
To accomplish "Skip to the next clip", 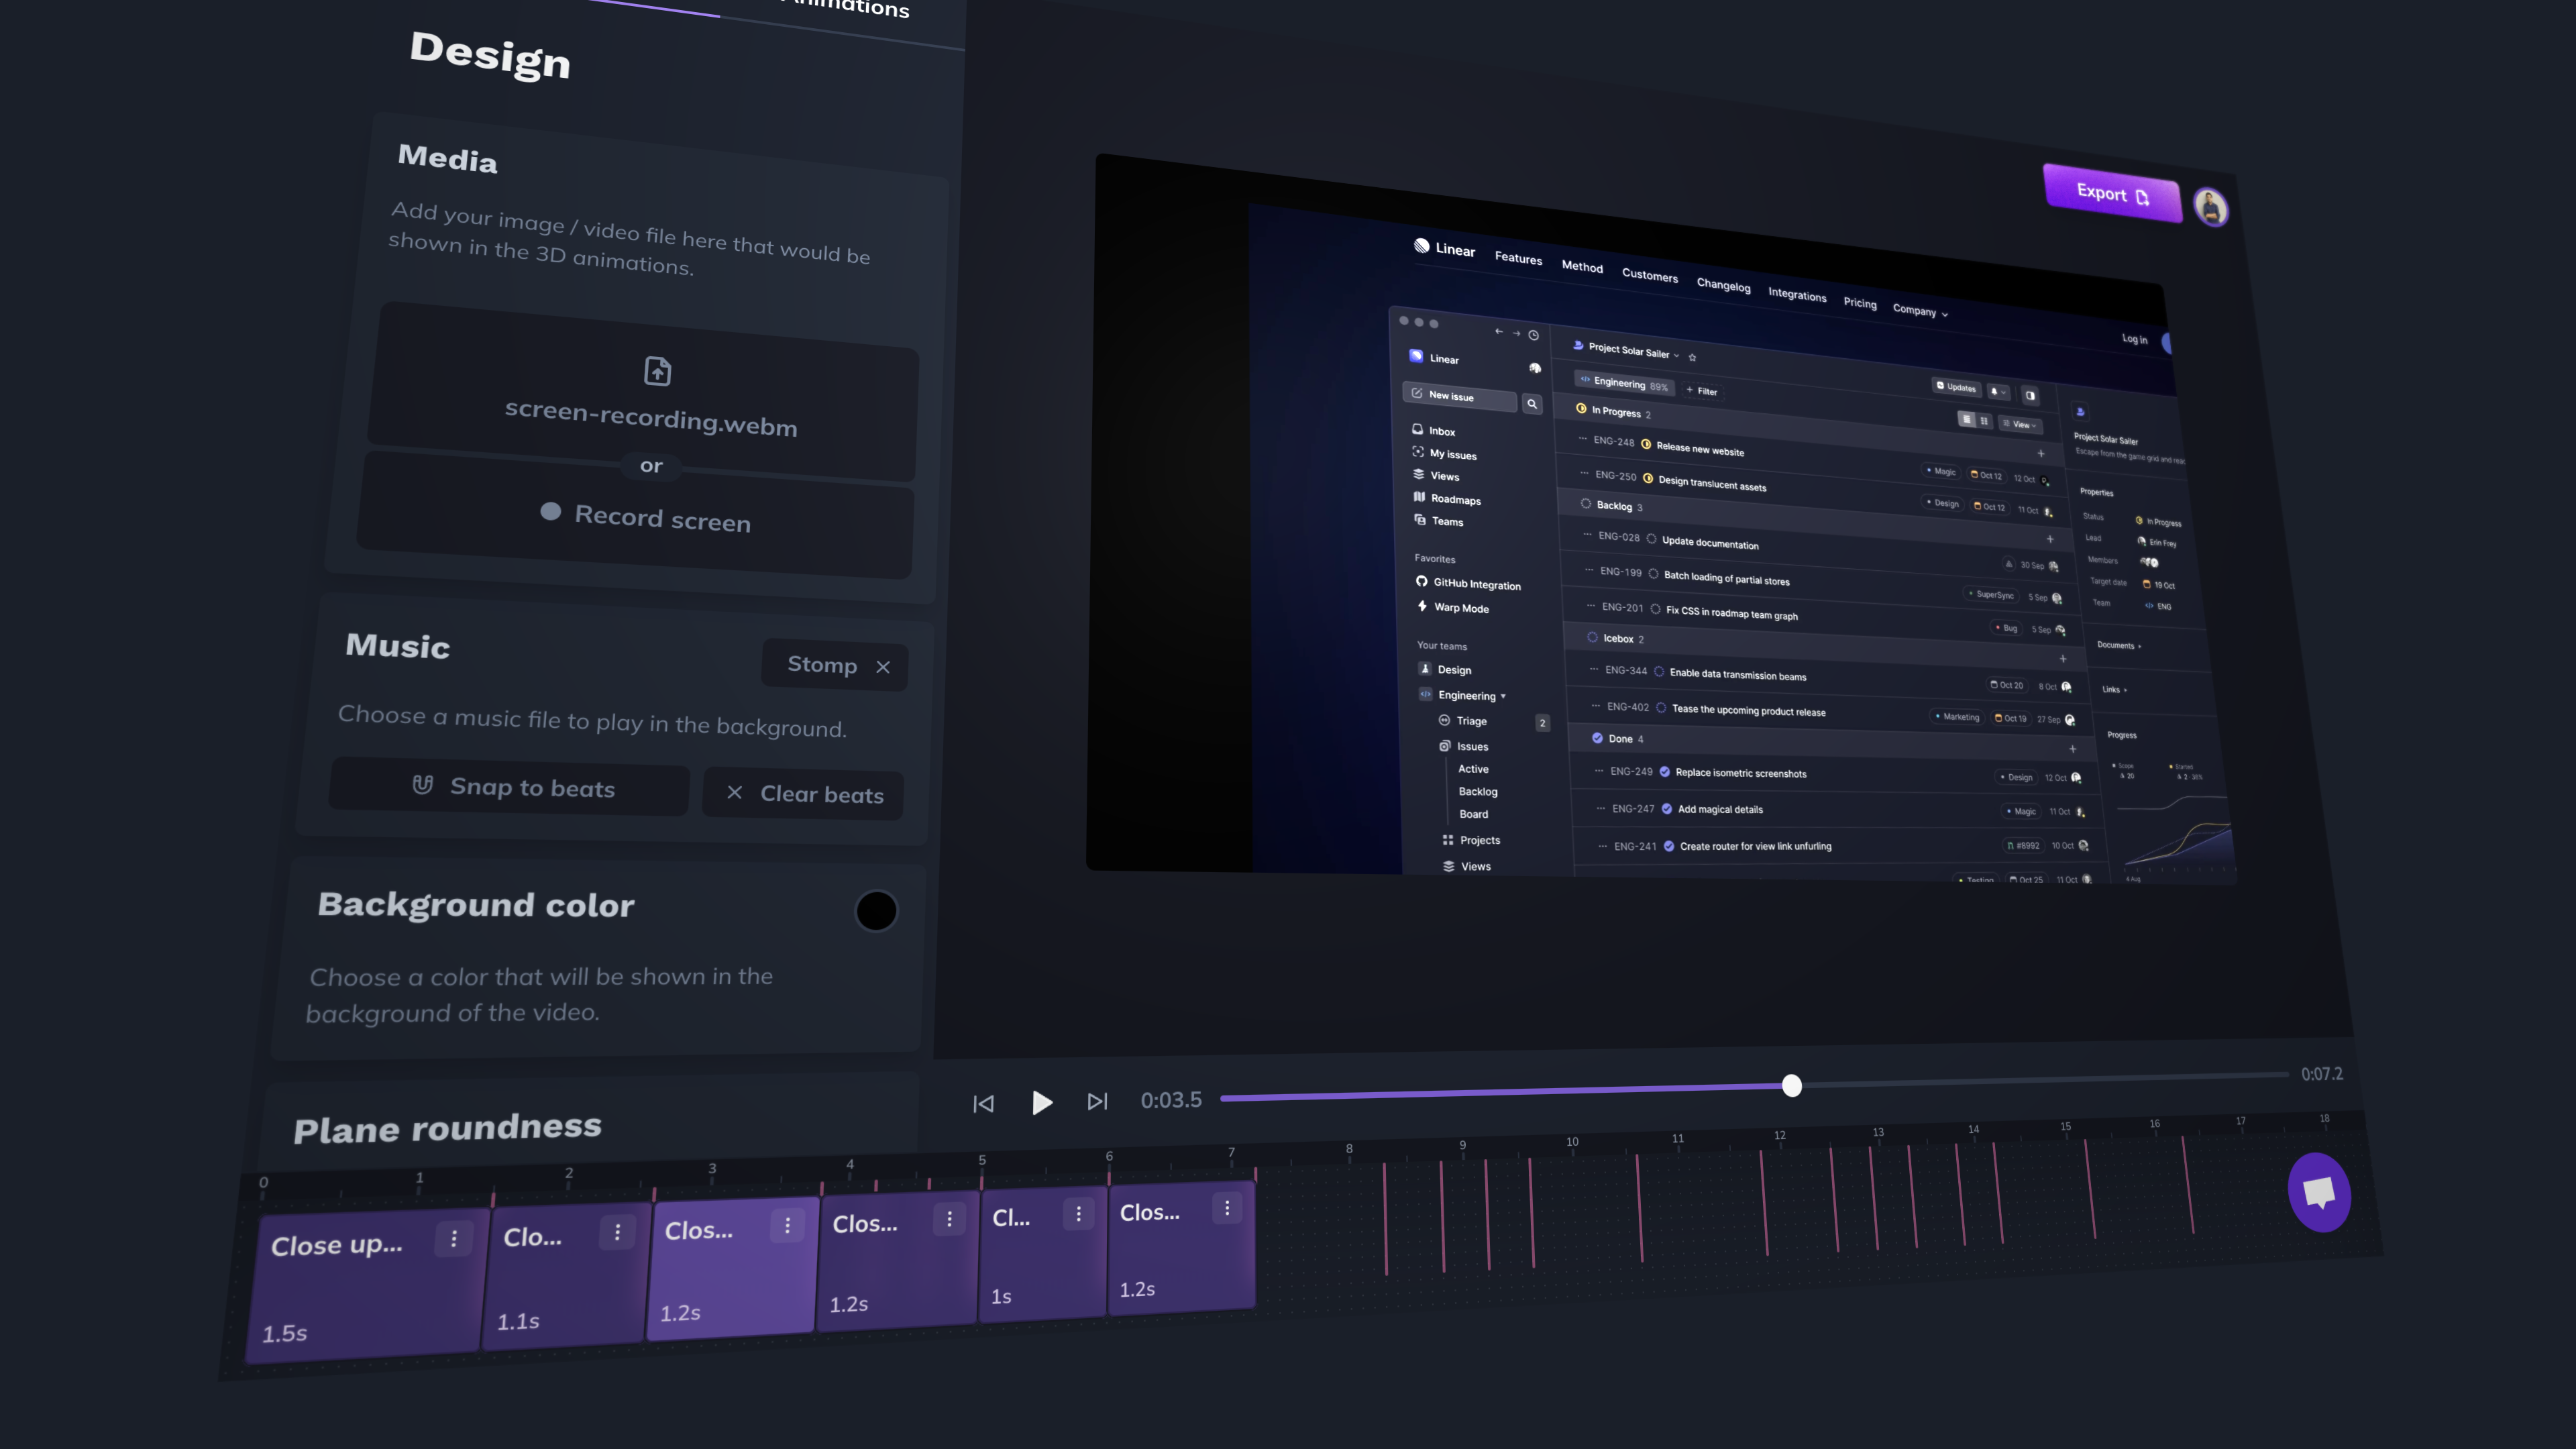I will point(1097,1101).
